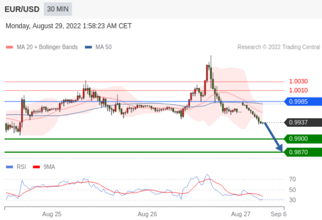This screenshot has width=322, height=220.
Task: Click the red 9MA legend swatch
Action: 36,167
